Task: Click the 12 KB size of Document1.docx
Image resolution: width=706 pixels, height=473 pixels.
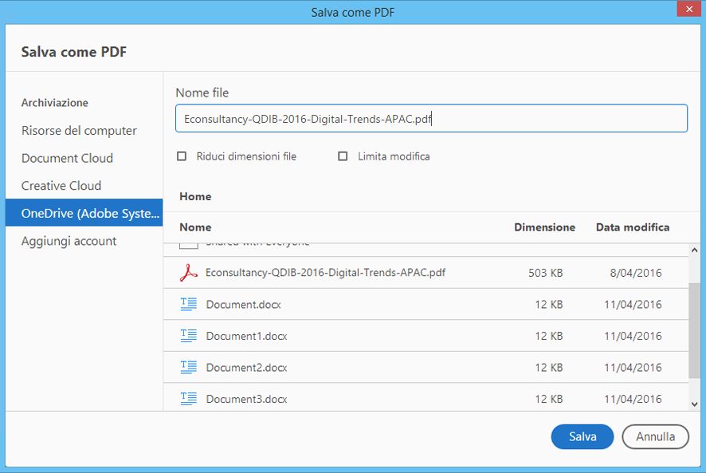Action: 549,336
